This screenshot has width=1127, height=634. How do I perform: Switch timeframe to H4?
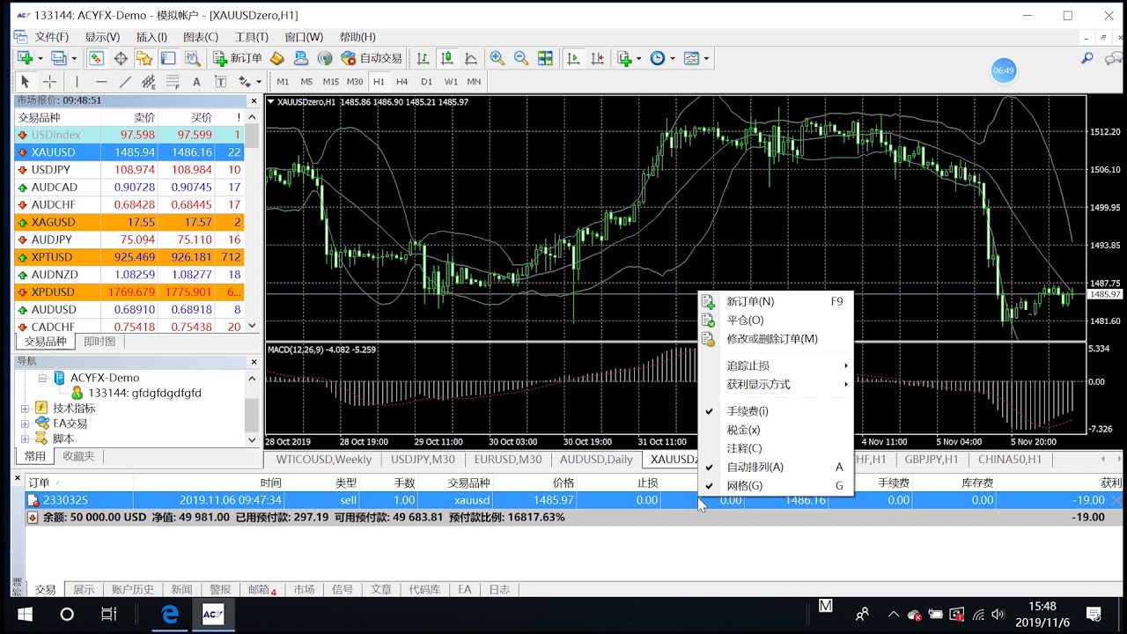[x=401, y=81]
